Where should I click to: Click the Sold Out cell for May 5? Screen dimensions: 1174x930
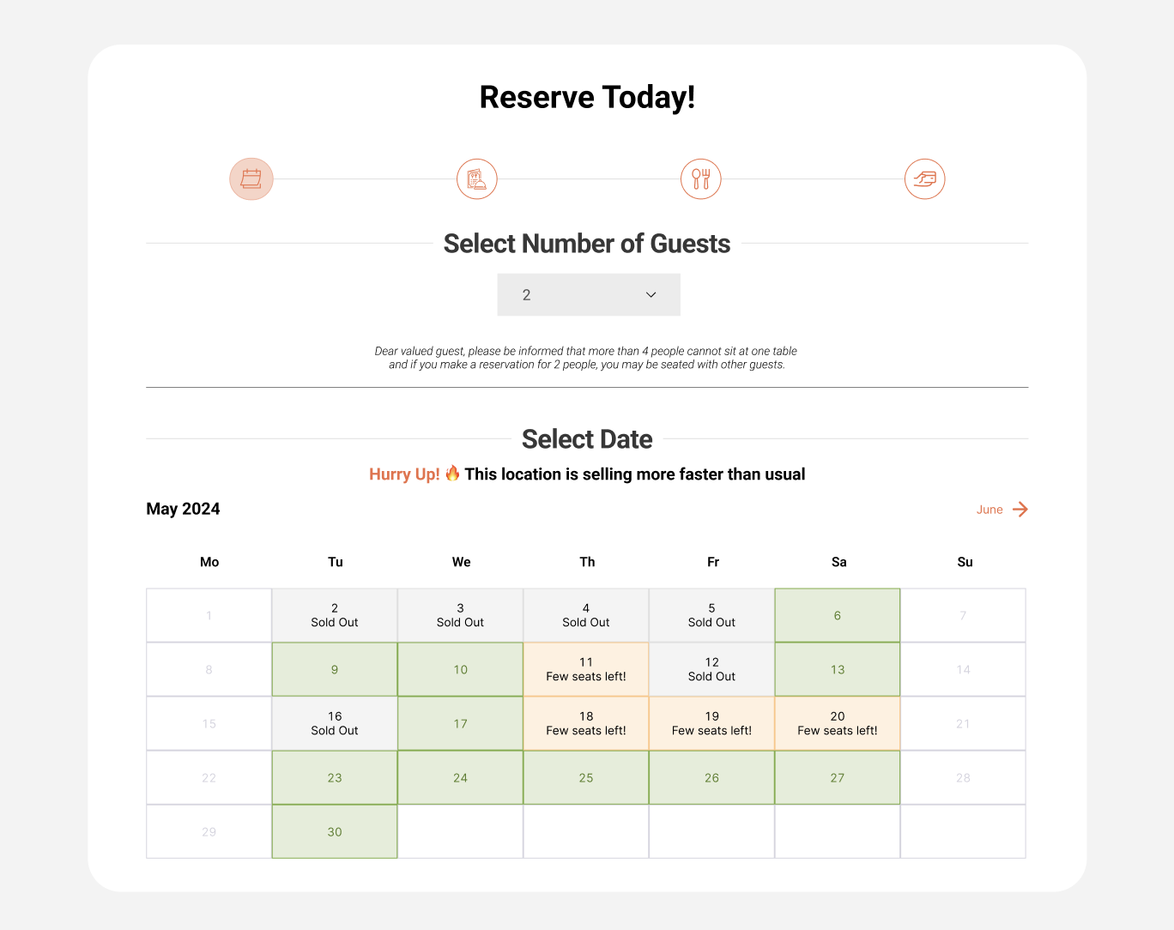(711, 615)
